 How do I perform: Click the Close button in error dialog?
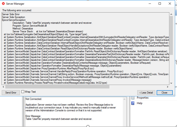164,93
